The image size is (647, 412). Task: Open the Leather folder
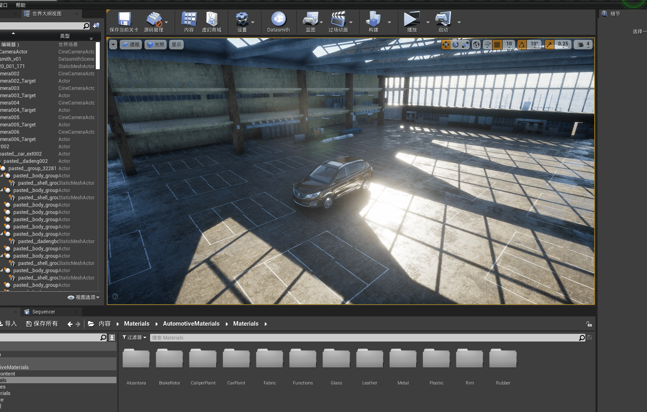(370, 366)
